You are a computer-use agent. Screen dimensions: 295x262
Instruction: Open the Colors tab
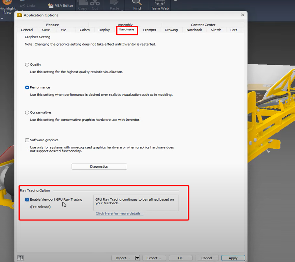click(85, 30)
